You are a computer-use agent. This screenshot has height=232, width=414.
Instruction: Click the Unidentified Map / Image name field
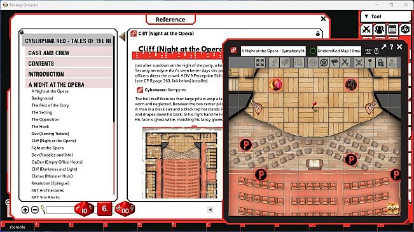coord(339,51)
